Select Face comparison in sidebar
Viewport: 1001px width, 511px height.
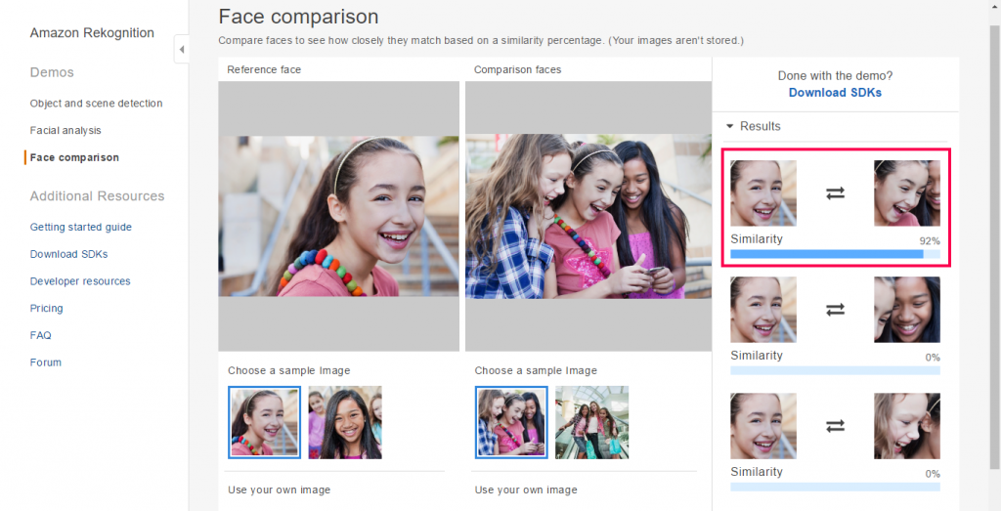tap(74, 157)
